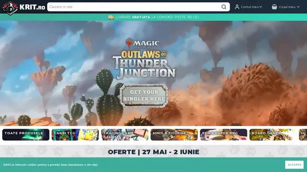Click the user account person icon

[237, 7]
